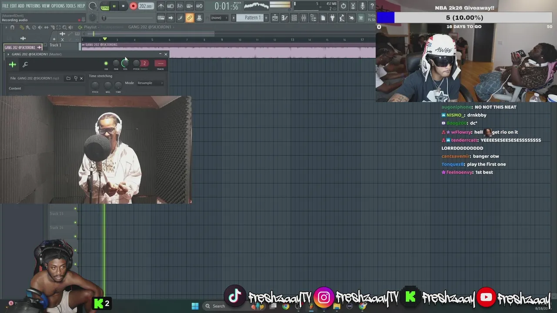Image resolution: width=557 pixels, height=313 pixels.
Task: Open the VIEW menu
Action: point(46,6)
